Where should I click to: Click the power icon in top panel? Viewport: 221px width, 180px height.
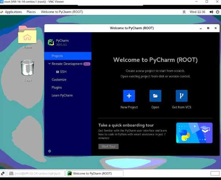tap(217, 12)
